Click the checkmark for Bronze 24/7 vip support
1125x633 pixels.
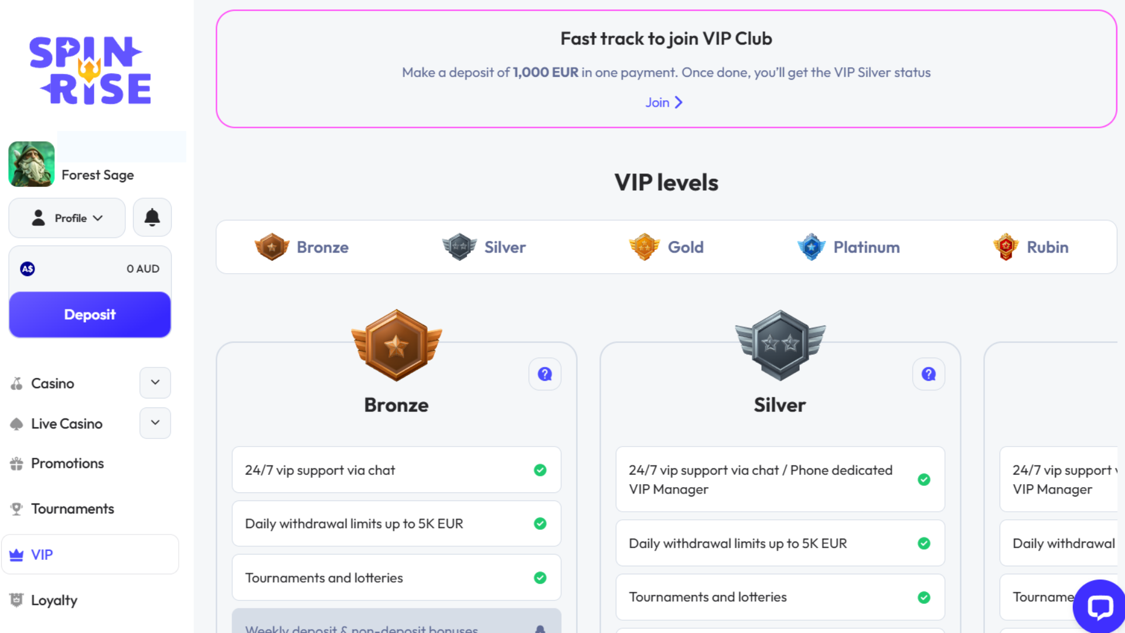pos(540,470)
